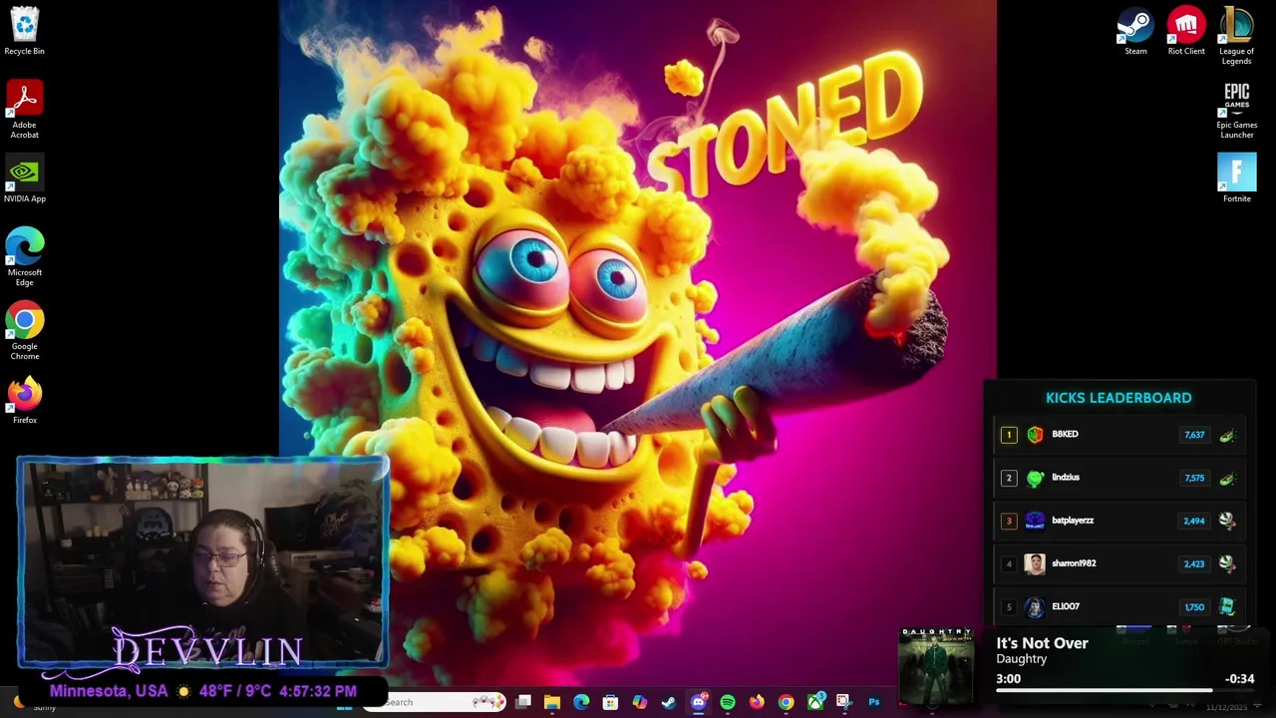Select the Steam desktop shortcut

tap(1135, 30)
